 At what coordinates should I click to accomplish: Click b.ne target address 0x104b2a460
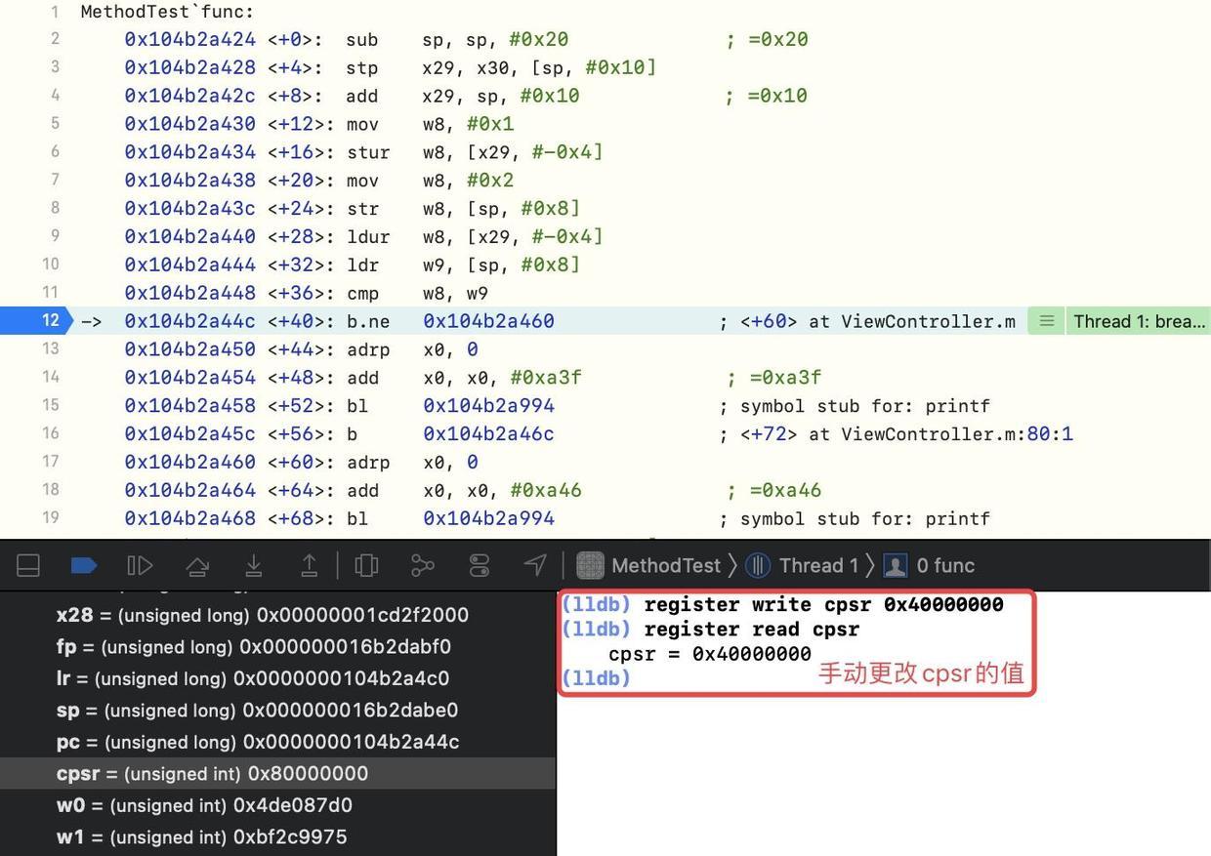point(488,321)
